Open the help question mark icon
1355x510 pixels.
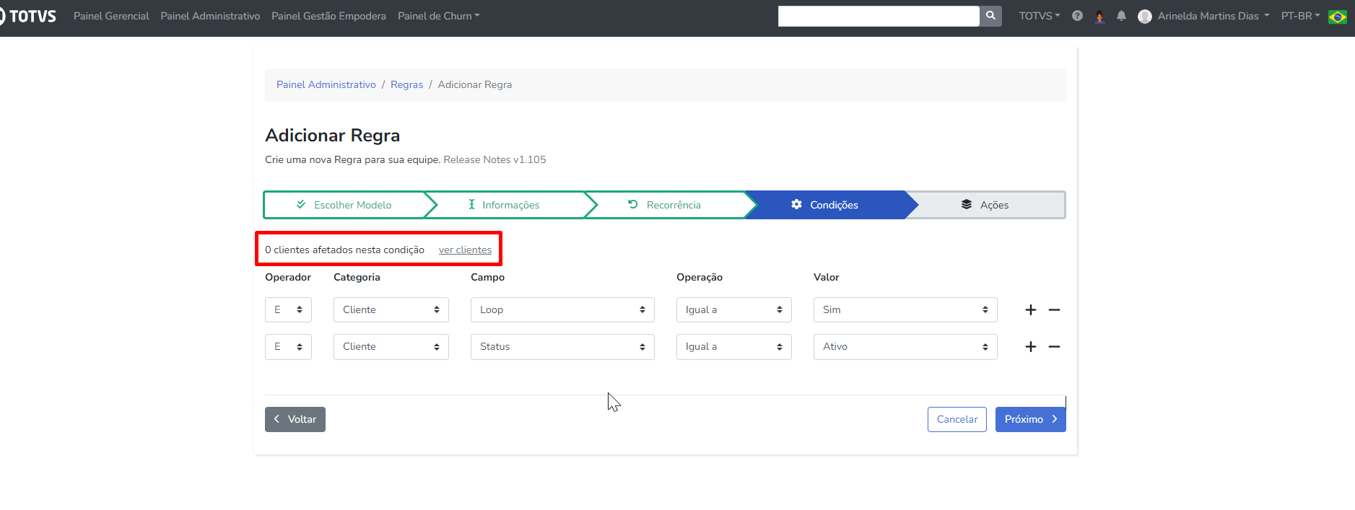click(1077, 16)
